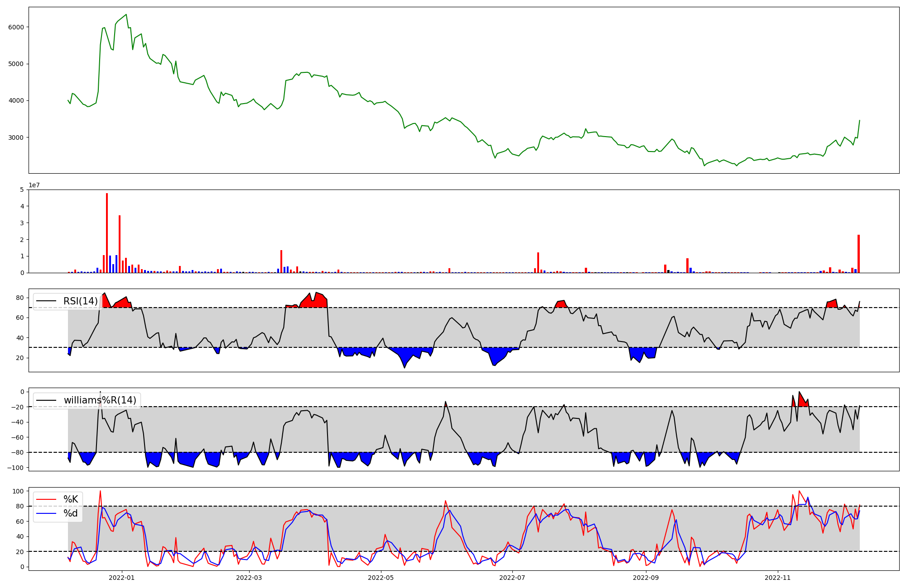Select the 2022-07 date axis label
The height and width of the screenshot is (588, 906).
point(512,578)
